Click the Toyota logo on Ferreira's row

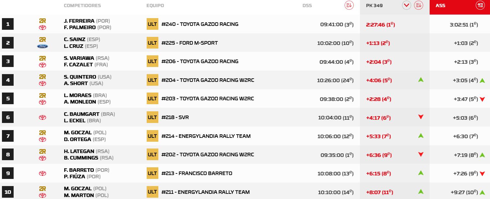click(42, 28)
